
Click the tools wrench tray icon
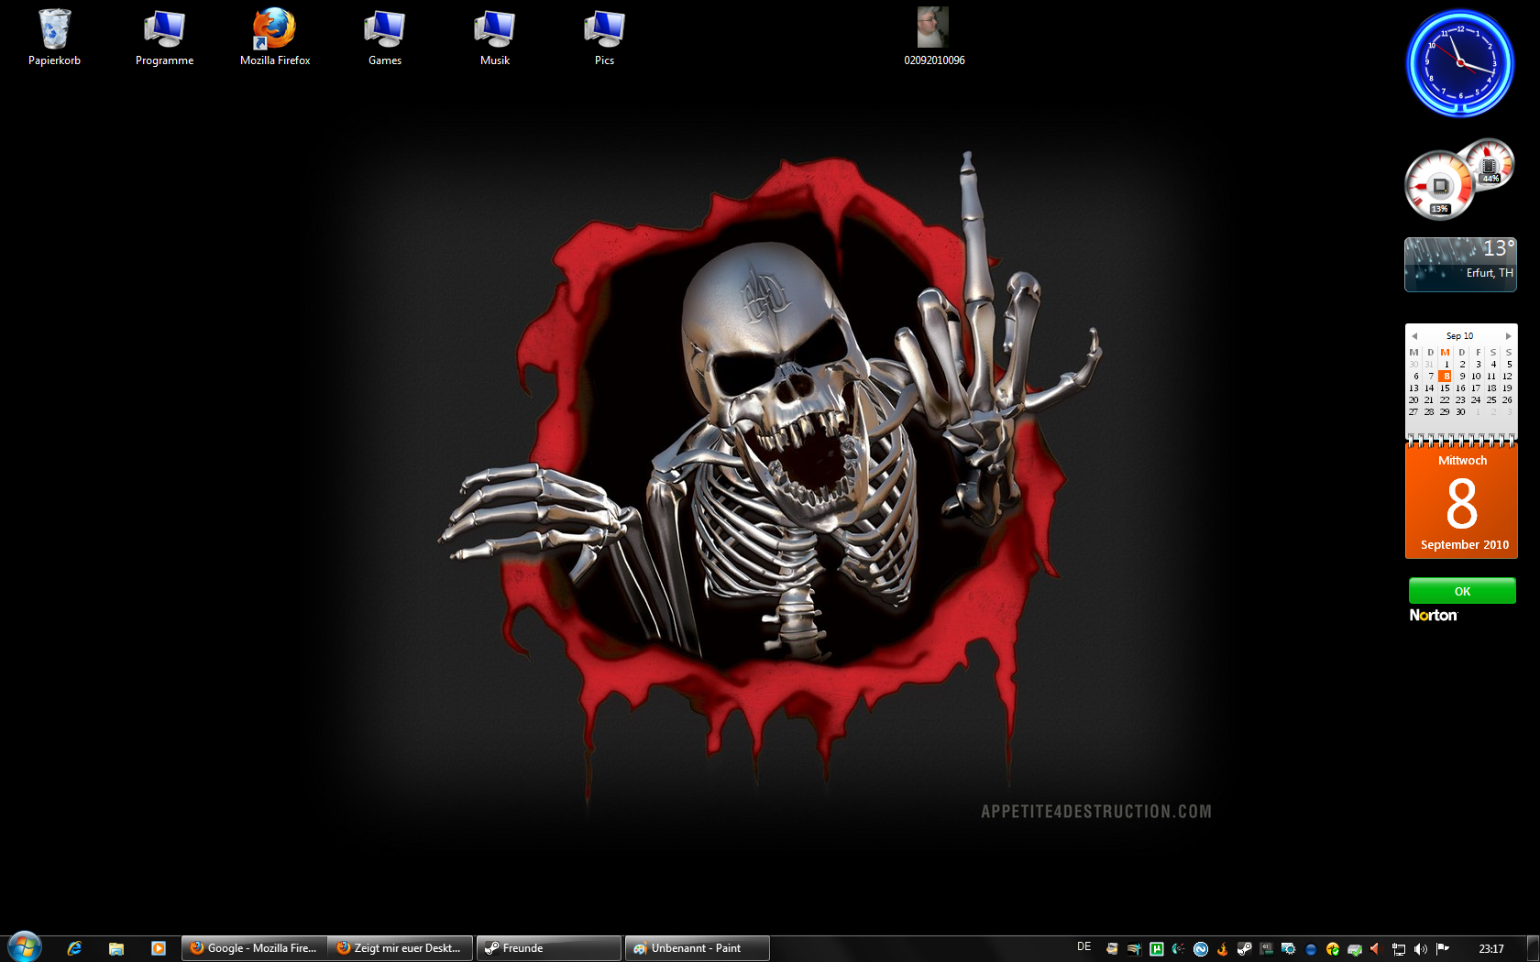1135,949
